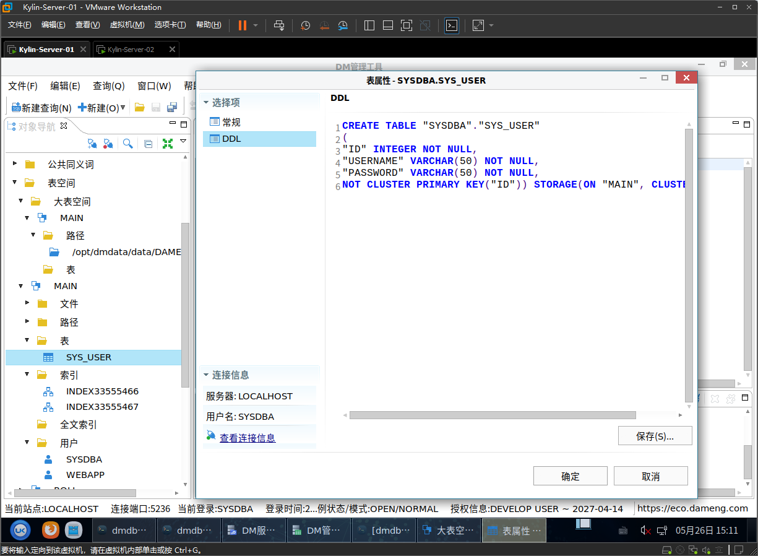The width and height of the screenshot is (758, 556).
Task: Collapse the 选择项 section in dialog
Action: pos(206,103)
